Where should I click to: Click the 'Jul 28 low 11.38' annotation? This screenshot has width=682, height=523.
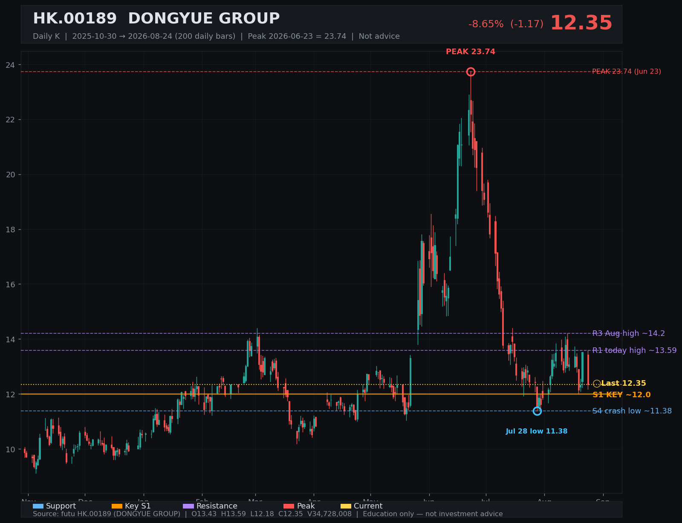(x=537, y=431)
